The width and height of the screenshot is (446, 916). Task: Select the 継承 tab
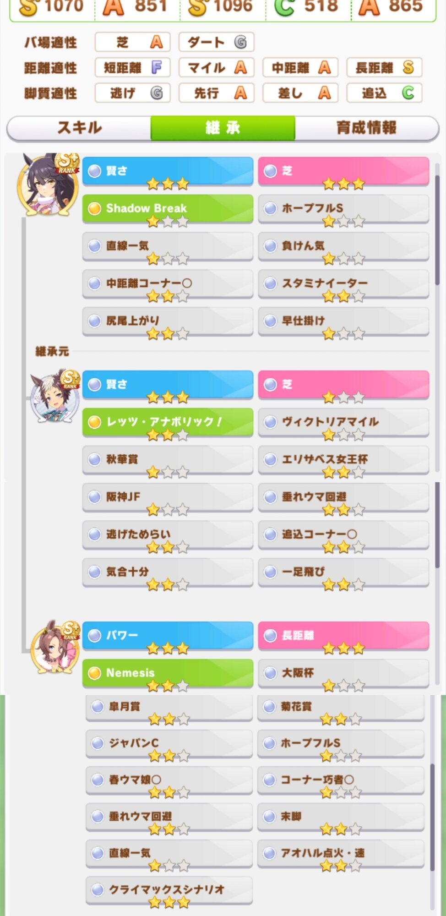pyautogui.click(x=223, y=128)
